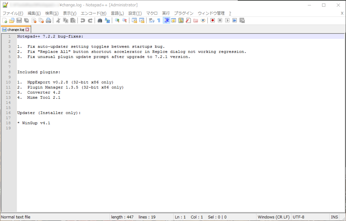Toggle the highlighted Indent Guide icon

tap(166, 21)
